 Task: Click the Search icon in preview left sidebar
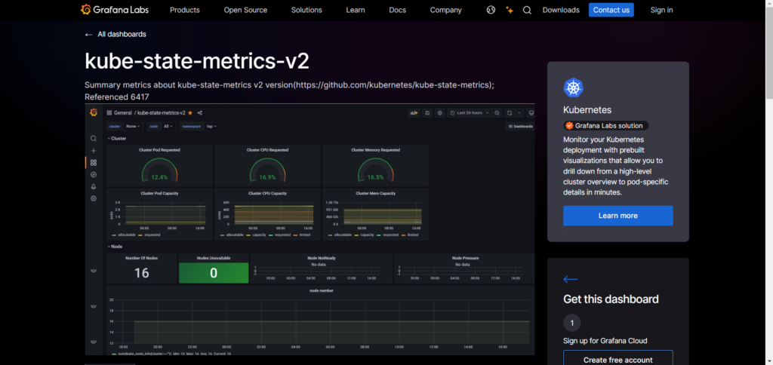94,139
